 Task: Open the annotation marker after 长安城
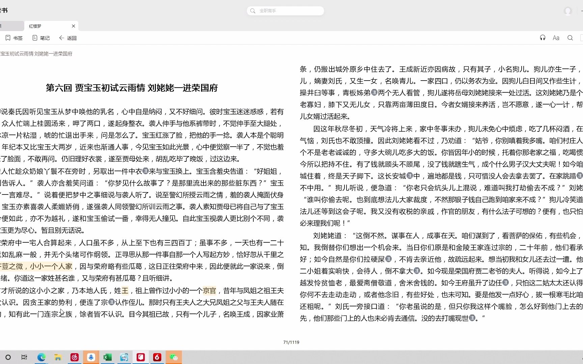(x=410, y=176)
